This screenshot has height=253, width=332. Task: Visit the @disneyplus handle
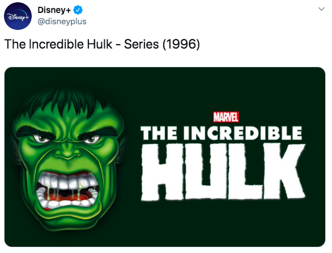click(62, 21)
